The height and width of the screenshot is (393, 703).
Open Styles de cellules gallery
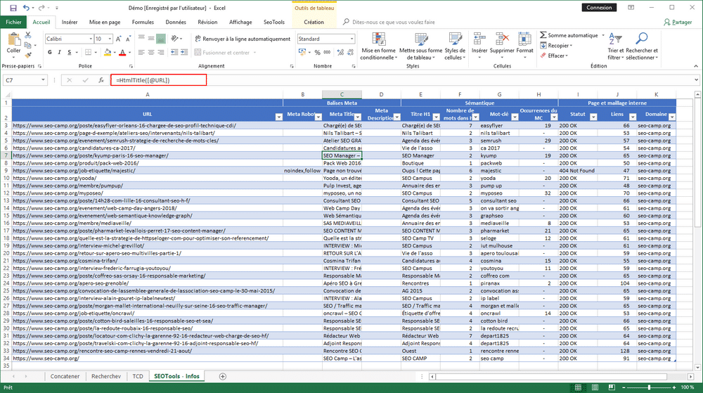coord(455,46)
